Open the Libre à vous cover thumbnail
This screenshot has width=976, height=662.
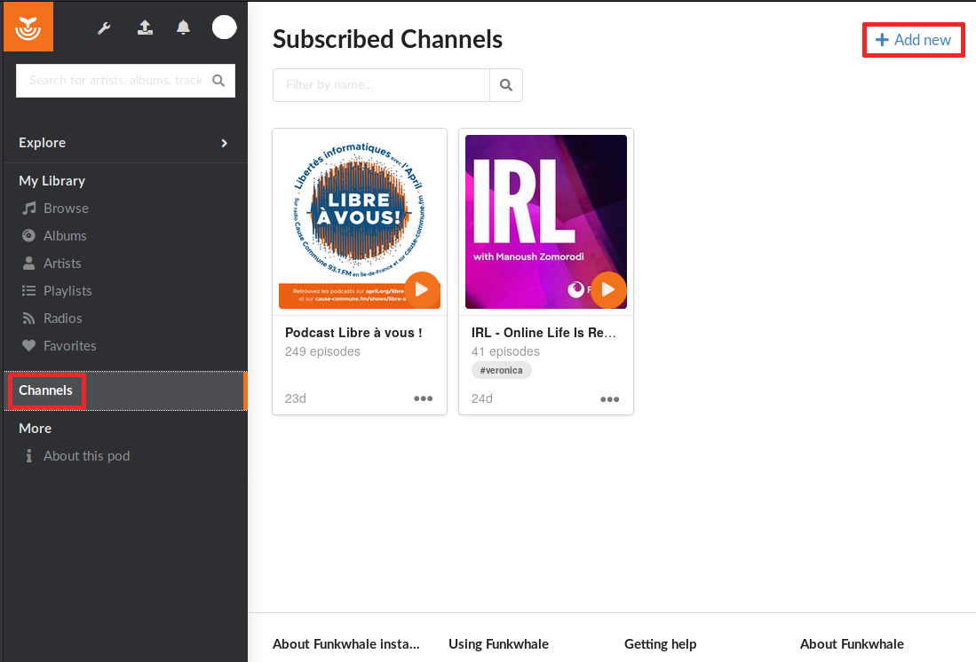click(x=360, y=222)
